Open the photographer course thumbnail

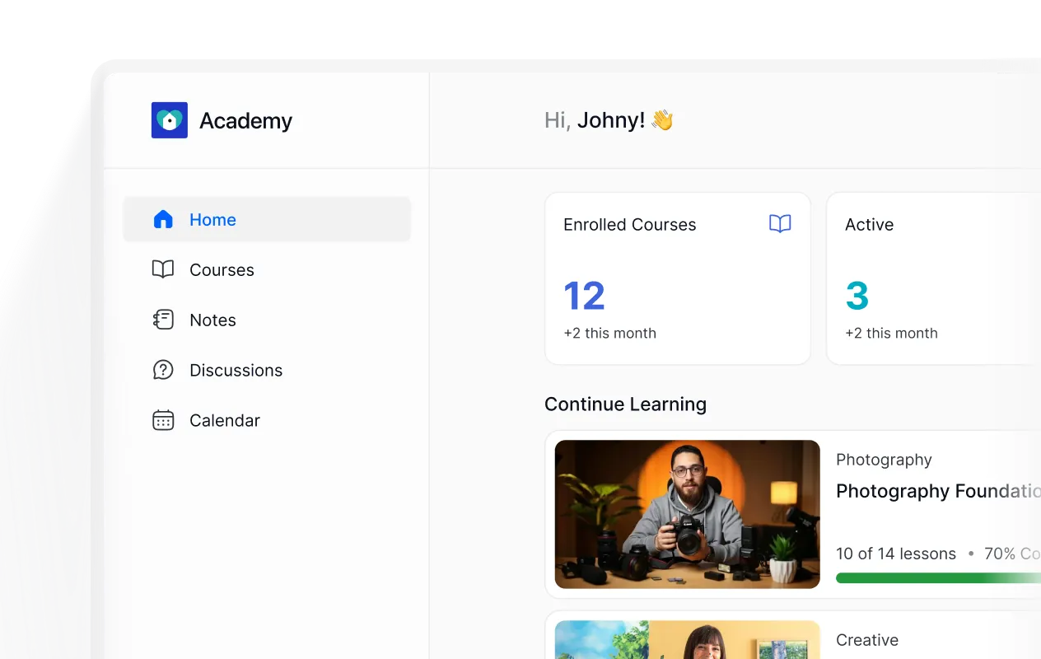tap(688, 514)
